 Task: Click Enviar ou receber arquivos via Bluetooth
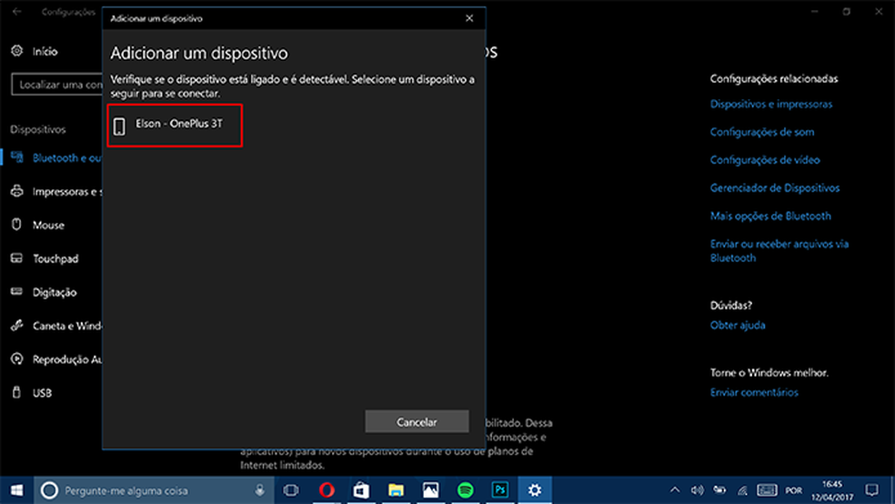pos(779,250)
